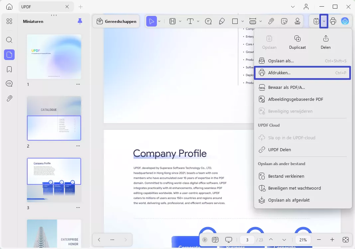Open page 1 thumbnail
Screen dimensions: 355x249
(x=54, y=57)
